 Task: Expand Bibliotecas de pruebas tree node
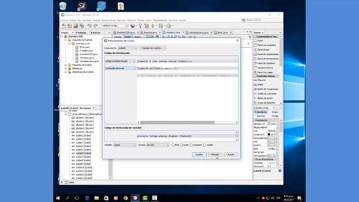66,72
